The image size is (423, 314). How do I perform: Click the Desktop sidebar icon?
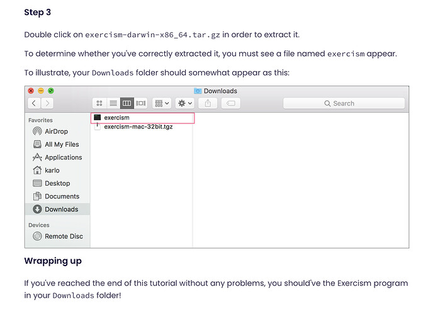[x=37, y=183]
